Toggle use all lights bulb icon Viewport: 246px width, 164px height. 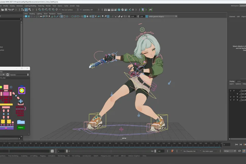[x=96, y=16]
